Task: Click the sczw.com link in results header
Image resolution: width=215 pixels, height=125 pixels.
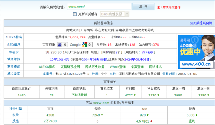Action: point(101,103)
